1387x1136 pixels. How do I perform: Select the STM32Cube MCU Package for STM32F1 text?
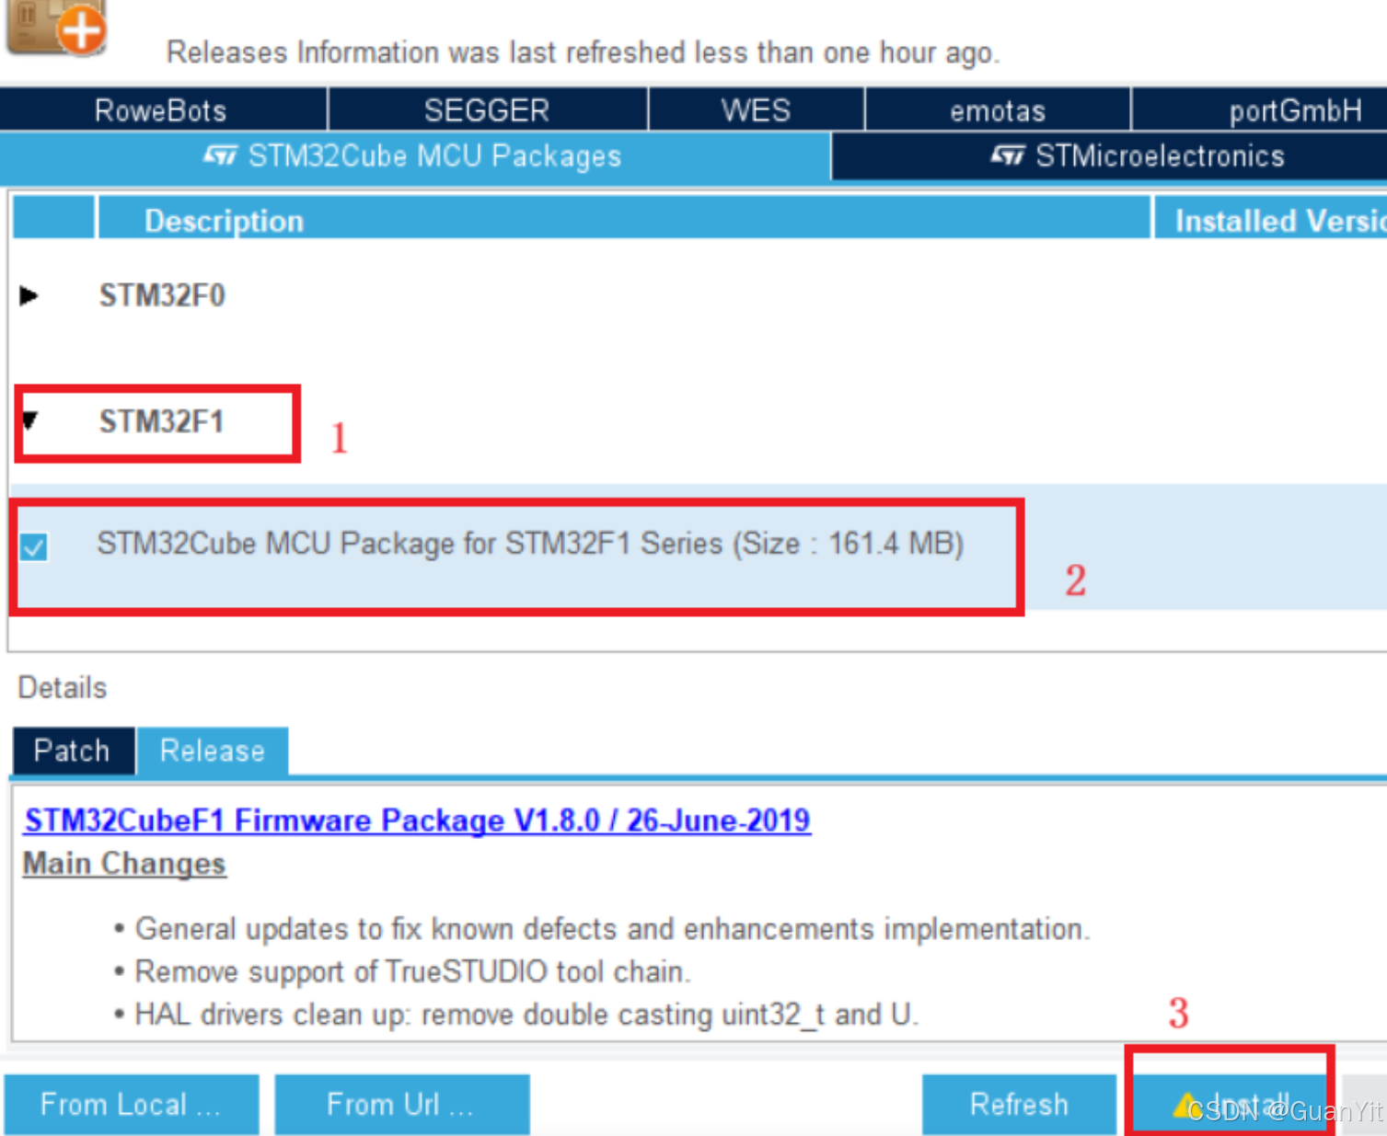coord(530,544)
